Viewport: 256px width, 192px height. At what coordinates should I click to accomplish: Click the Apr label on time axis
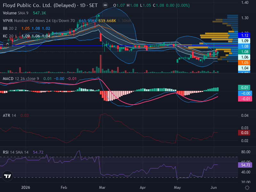click(143, 188)
